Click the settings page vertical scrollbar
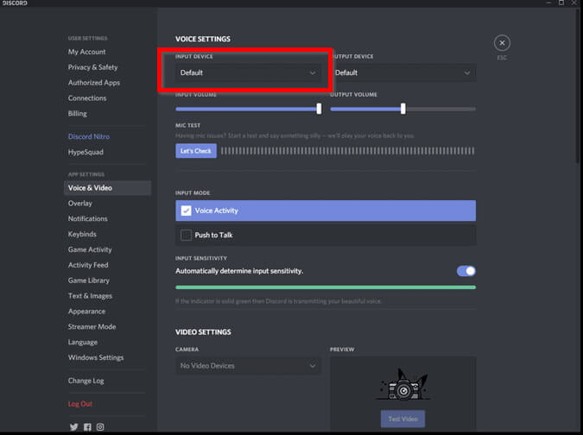The height and width of the screenshot is (435, 583). (577, 85)
